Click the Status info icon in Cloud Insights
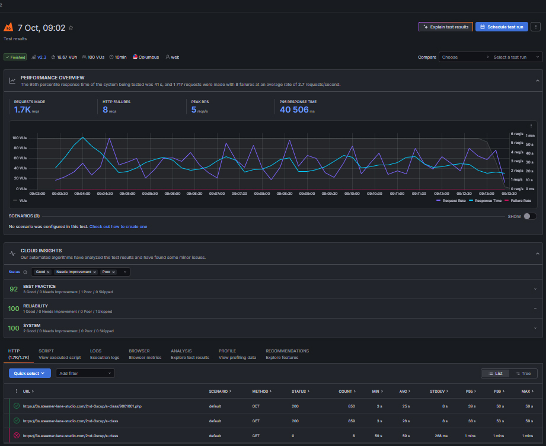 (25, 272)
